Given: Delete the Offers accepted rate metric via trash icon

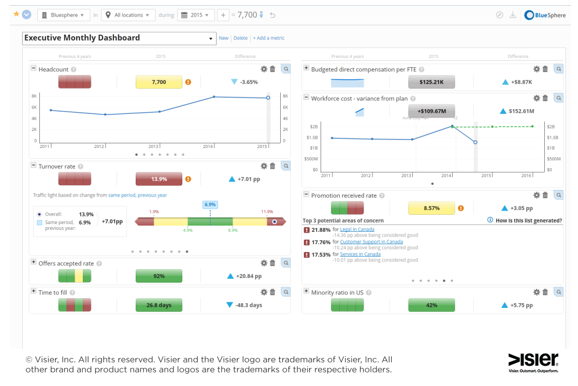Looking at the screenshot, I should [272, 263].
